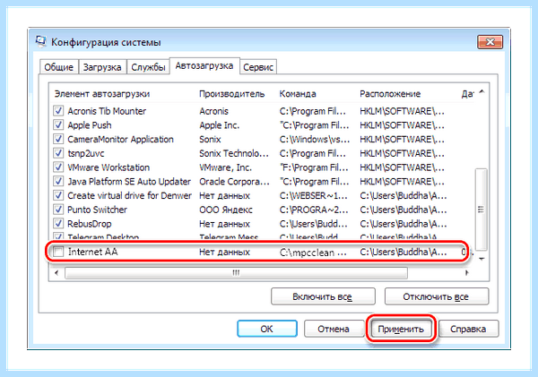Click VMware, Inc. manufacturer cell
Viewport: 538px width, 377px height.
tap(225, 167)
